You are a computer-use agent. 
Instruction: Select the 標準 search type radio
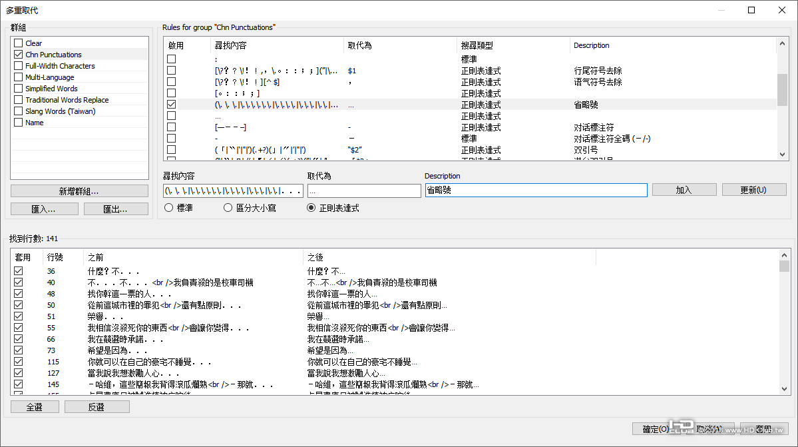tap(169, 208)
